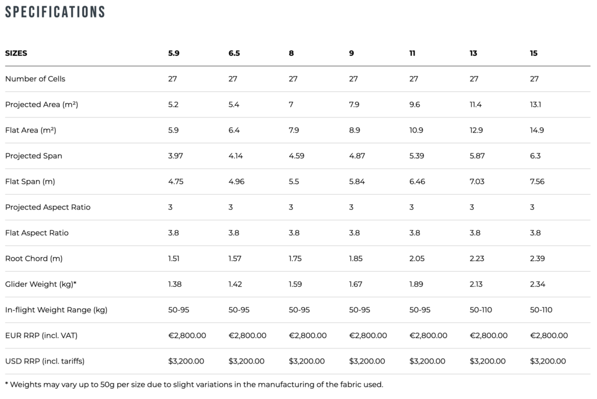The height and width of the screenshot is (399, 597).
Task: Select the 6.5 size column header
Action: (x=234, y=53)
